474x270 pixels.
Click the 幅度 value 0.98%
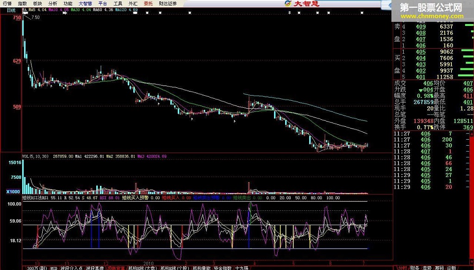pos(425,96)
